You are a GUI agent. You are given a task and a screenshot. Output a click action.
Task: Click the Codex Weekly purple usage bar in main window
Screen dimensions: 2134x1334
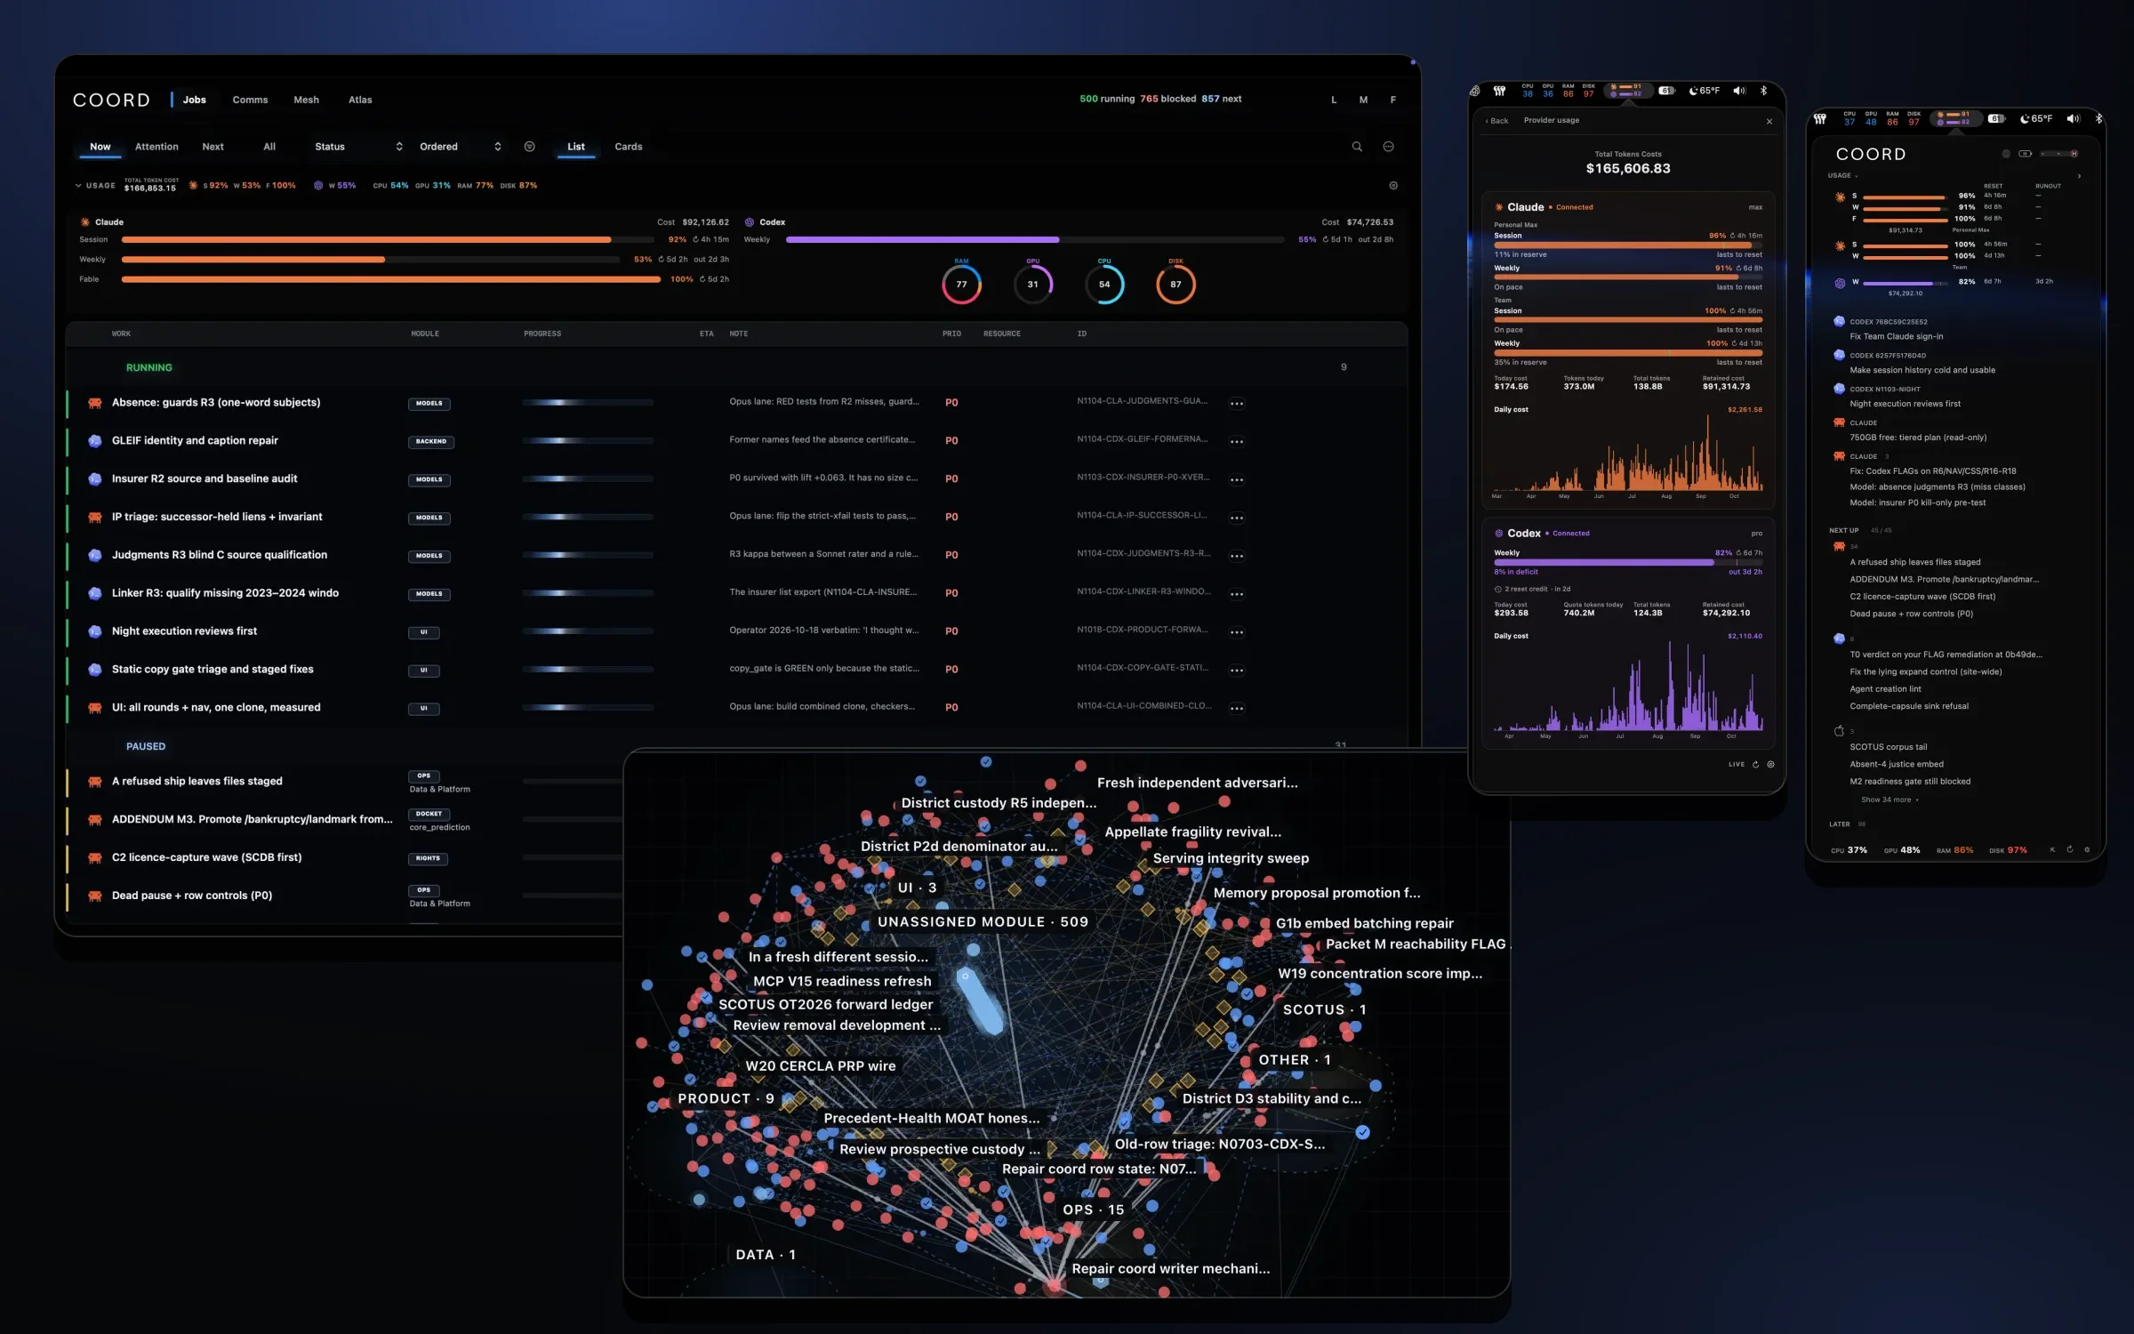[1034, 240]
